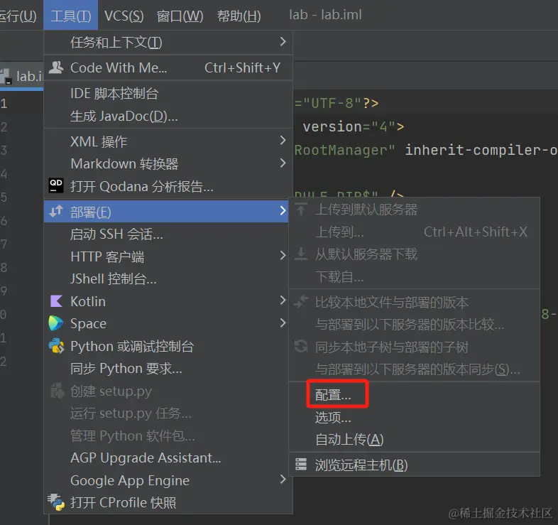Select 创建 setup.py entry

coord(168,391)
